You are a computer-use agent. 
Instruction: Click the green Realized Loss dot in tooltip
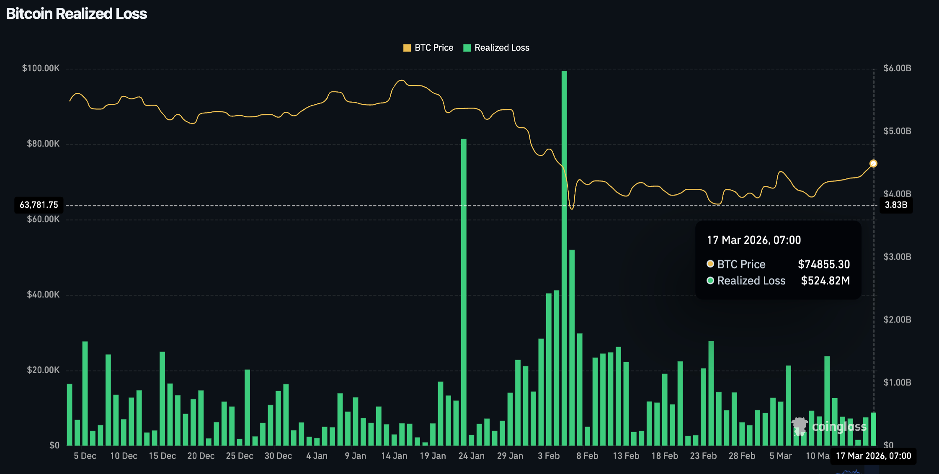710,281
